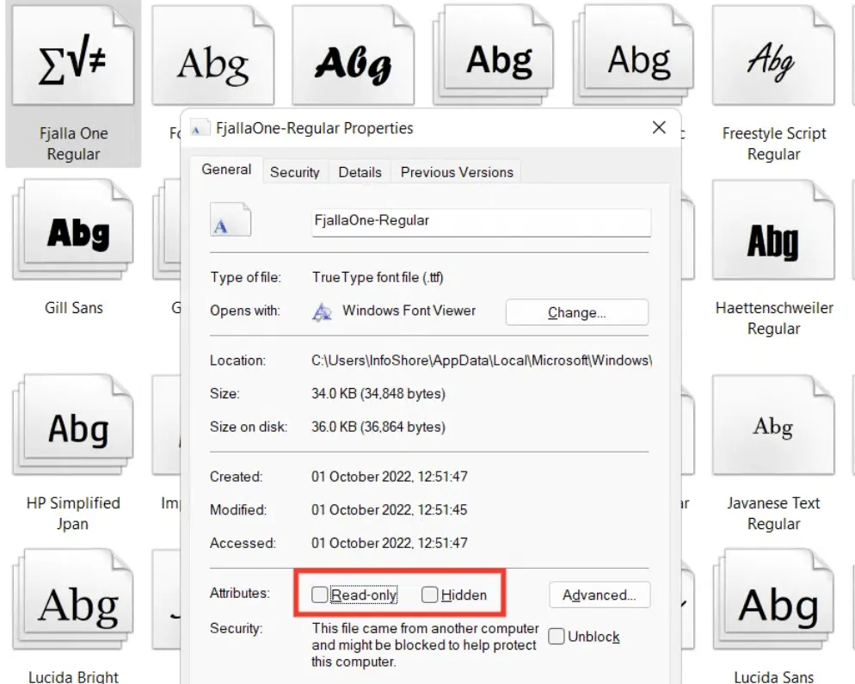Select the Javanese Text Regular font icon
Viewport: 855px width, 684px height.
tap(773, 425)
